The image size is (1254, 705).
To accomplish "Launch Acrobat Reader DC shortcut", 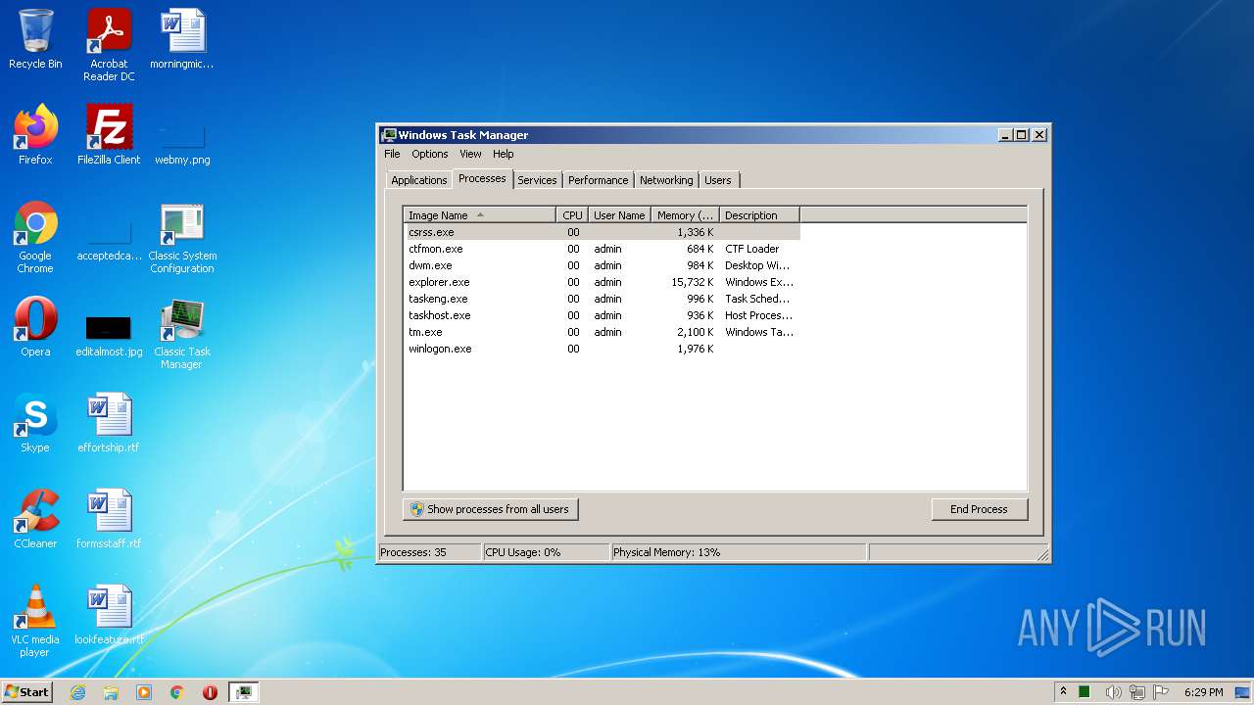I will coord(109,45).
